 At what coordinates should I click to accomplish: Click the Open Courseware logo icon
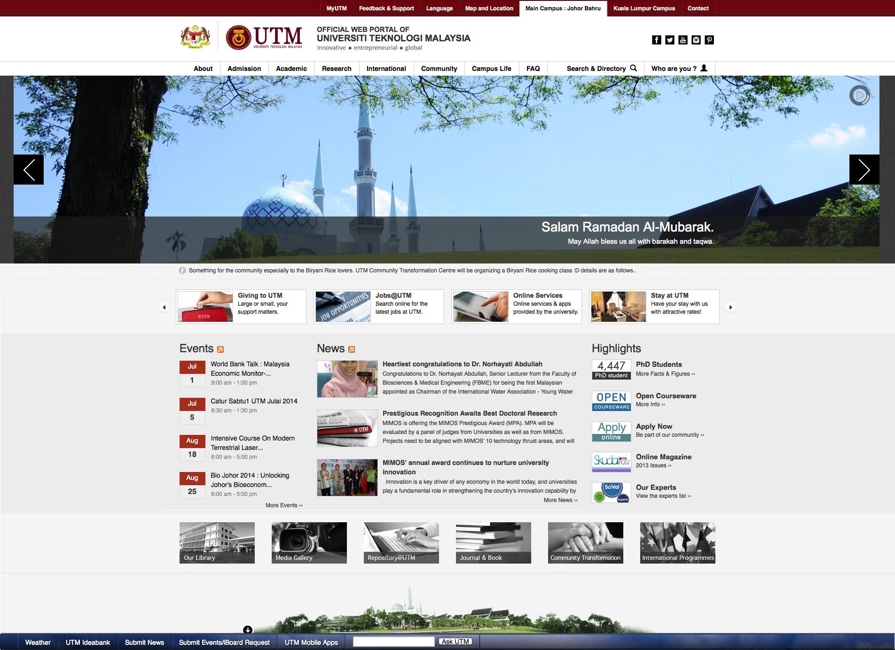(x=611, y=401)
